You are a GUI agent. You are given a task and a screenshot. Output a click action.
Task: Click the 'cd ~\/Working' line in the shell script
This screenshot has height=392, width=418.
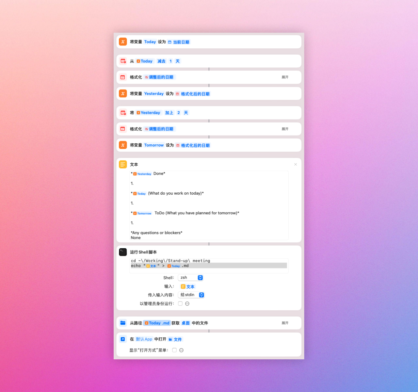pos(170,261)
